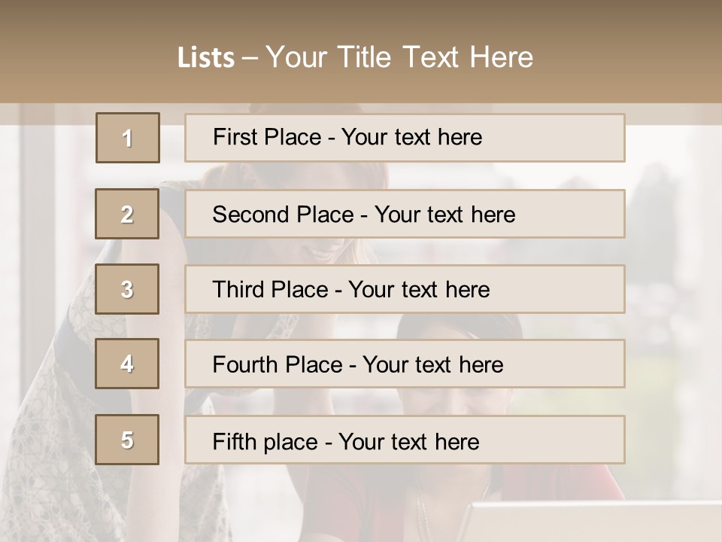Select the number 2 box
The height and width of the screenshot is (542, 722).
(127, 214)
